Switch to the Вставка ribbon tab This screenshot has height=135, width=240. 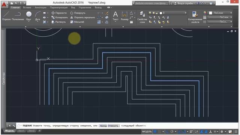coord(27,7)
